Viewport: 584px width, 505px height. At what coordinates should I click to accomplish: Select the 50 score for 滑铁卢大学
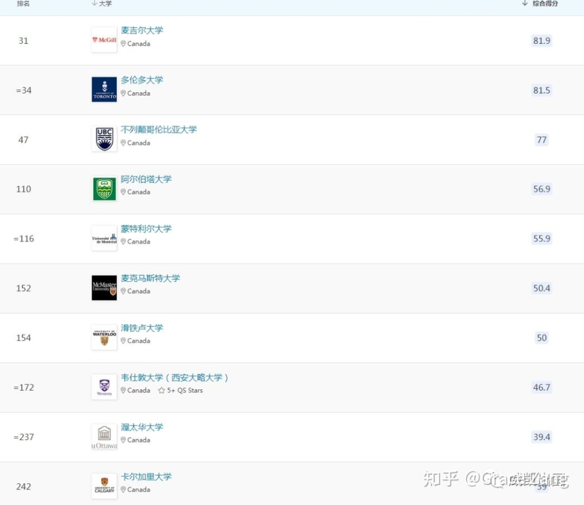pos(541,337)
